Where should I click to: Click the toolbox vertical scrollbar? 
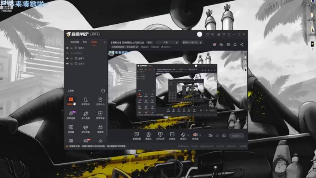107,115
